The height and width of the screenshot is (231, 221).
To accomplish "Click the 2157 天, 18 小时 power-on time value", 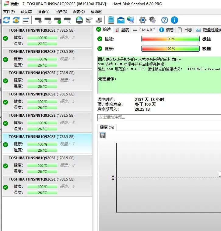I will pos(149,99).
